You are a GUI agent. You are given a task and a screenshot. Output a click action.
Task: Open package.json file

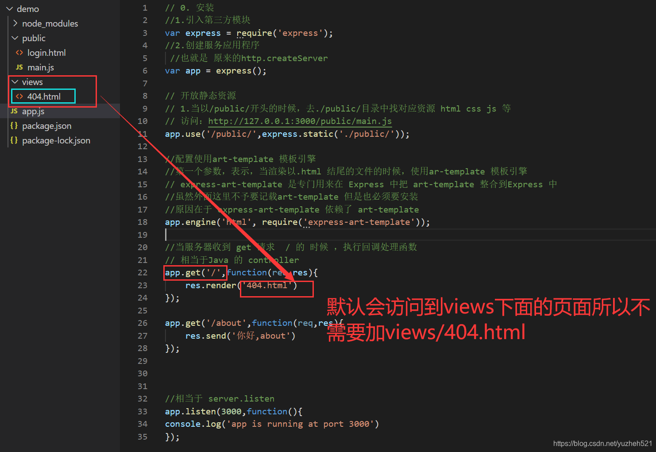47,126
